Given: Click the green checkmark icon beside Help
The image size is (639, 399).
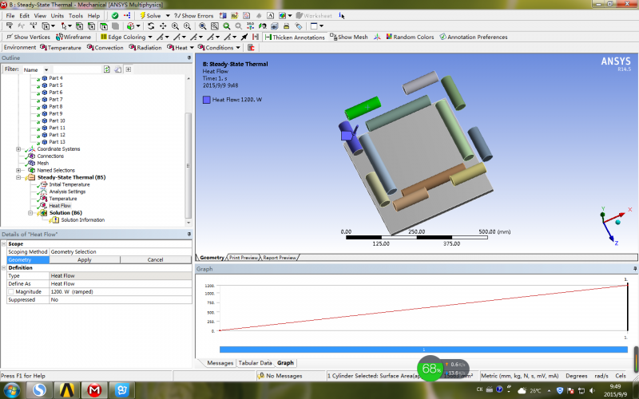Looking at the screenshot, I should coord(115,15).
